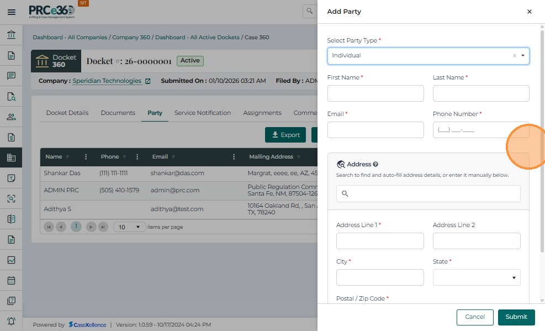This screenshot has width=545, height=331.
Task: Click the courthouse icon in sidebar
Action: click(x=11, y=35)
